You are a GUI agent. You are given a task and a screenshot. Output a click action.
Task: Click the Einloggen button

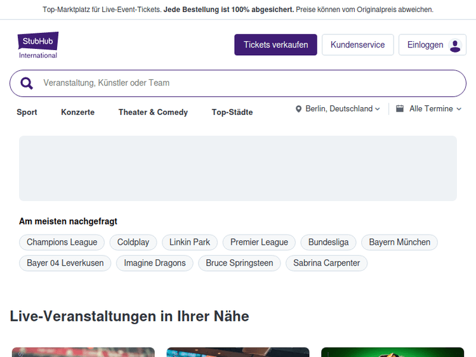[432, 45]
